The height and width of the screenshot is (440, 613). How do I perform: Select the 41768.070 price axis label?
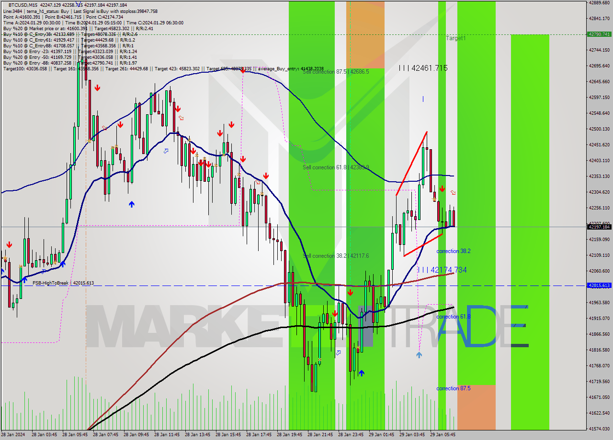coord(599,366)
